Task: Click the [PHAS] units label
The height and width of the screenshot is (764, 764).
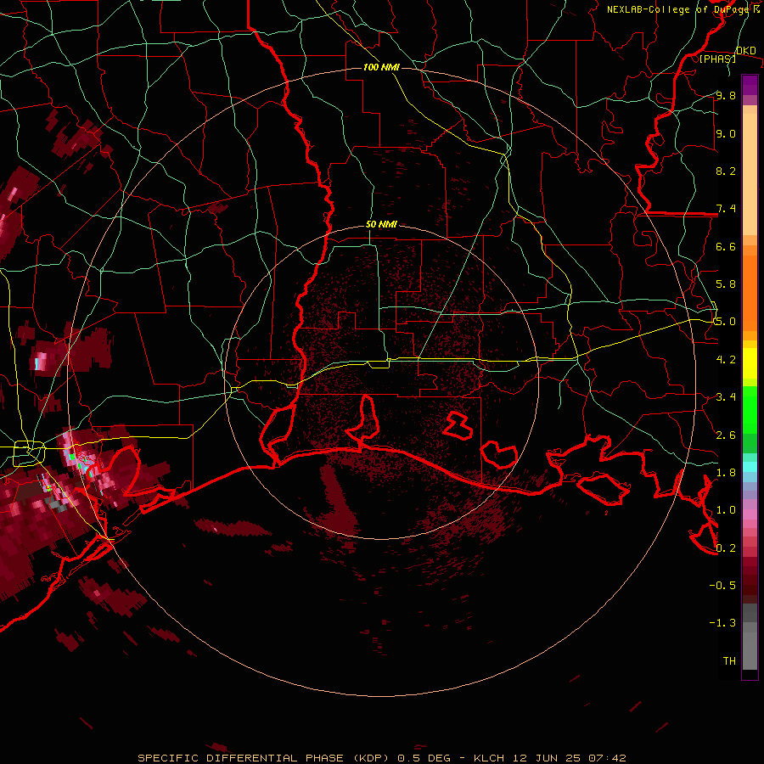Action: tap(717, 59)
